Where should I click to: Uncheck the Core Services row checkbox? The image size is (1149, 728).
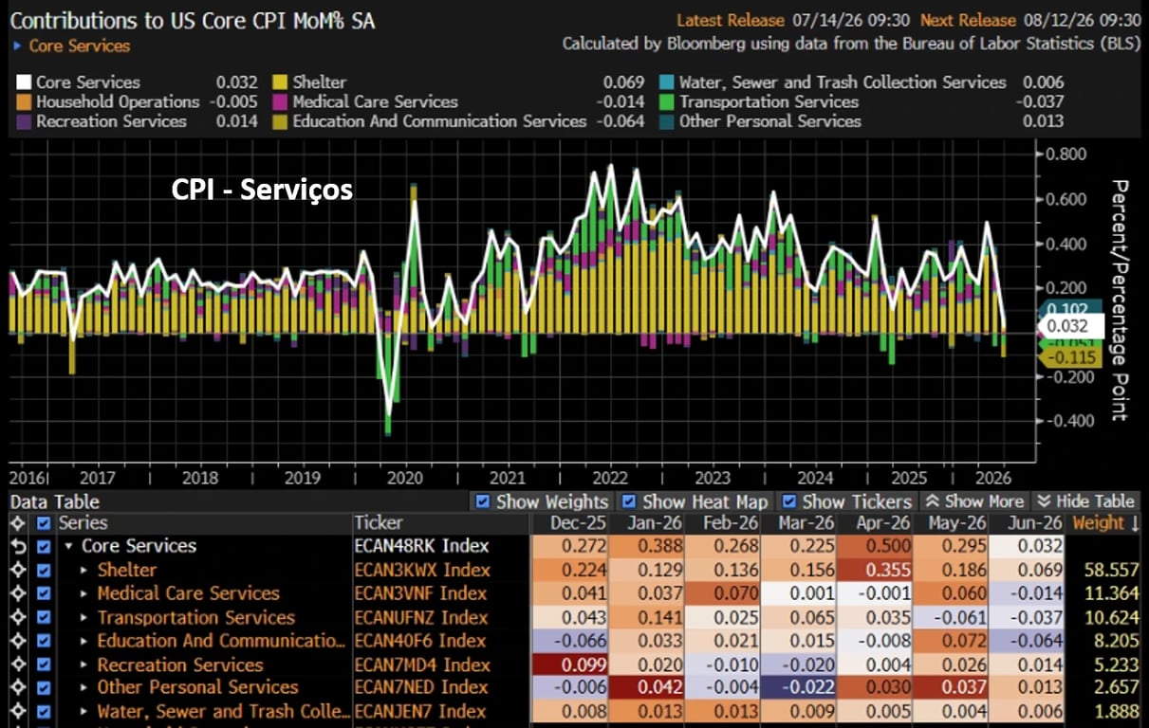point(43,546)
